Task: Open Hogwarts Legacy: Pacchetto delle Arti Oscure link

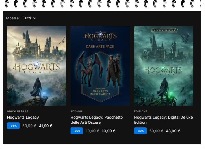Action: pyautogui.click(x=97, y=120)
